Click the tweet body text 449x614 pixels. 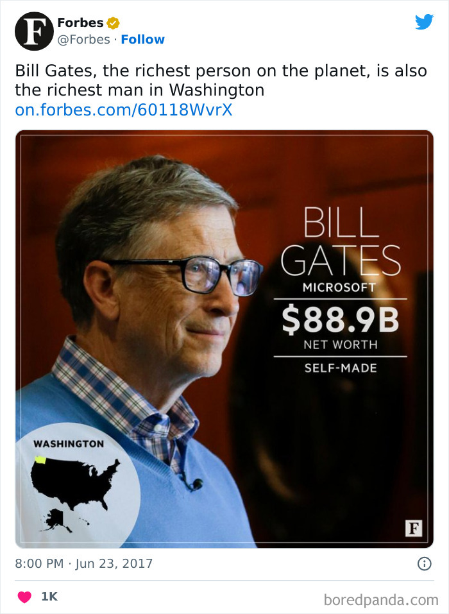point(218,80)
